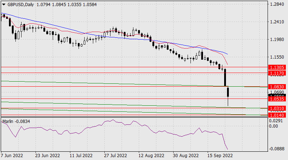Select the 1.0140 red price level label
Screen dimensions: 288x160
pos(277,115)
